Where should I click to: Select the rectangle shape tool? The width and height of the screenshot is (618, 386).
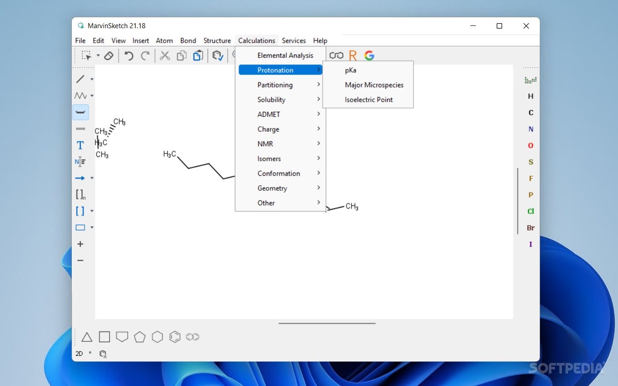coord(80,228)
